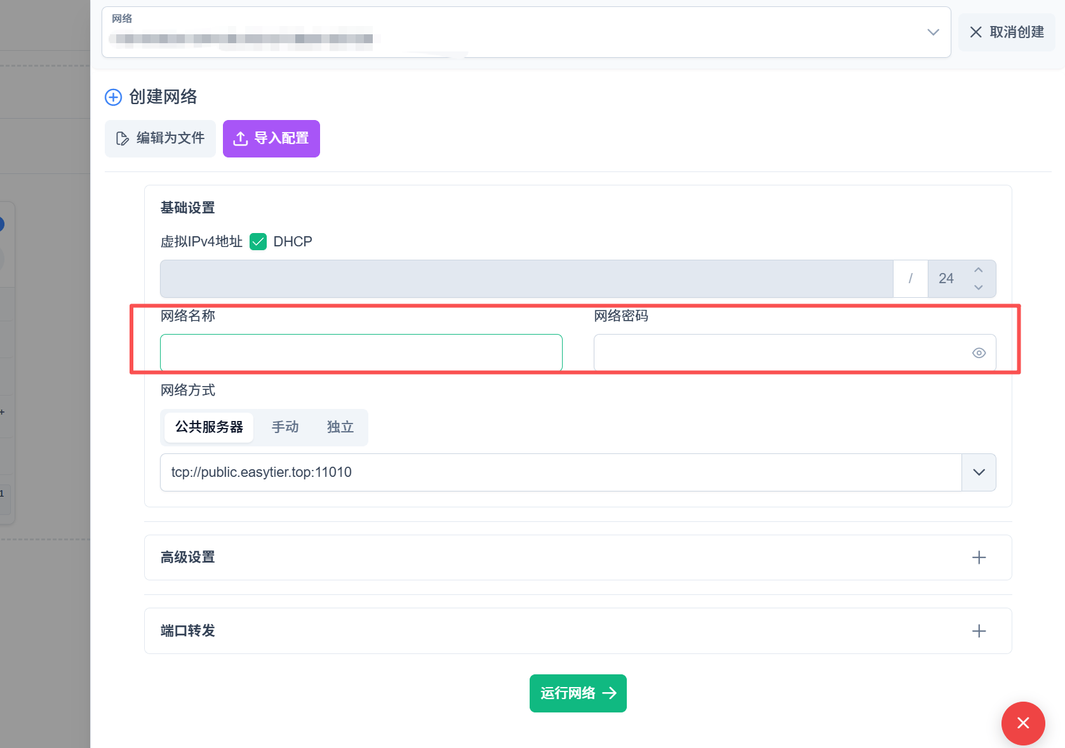
Task: Click the red floating close button
Action: click(1022, 723)
